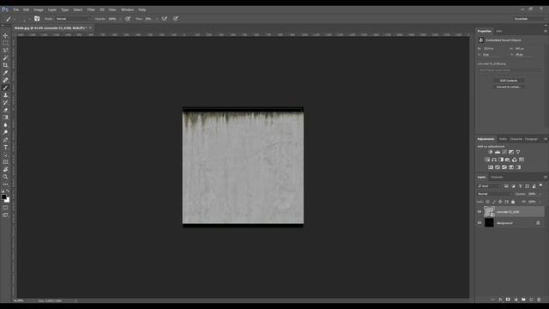Toggle pressure for size button
This screenshot has width=549, height=309.
pyautogui.click(x=175, y=19)
